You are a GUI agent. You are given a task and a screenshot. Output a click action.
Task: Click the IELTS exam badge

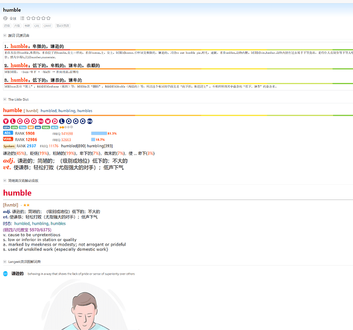[54, 127]
